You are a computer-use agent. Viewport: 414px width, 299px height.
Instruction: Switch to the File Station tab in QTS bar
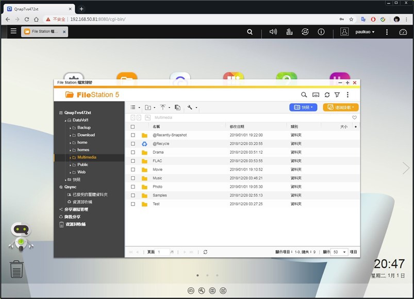pos(44,31)
